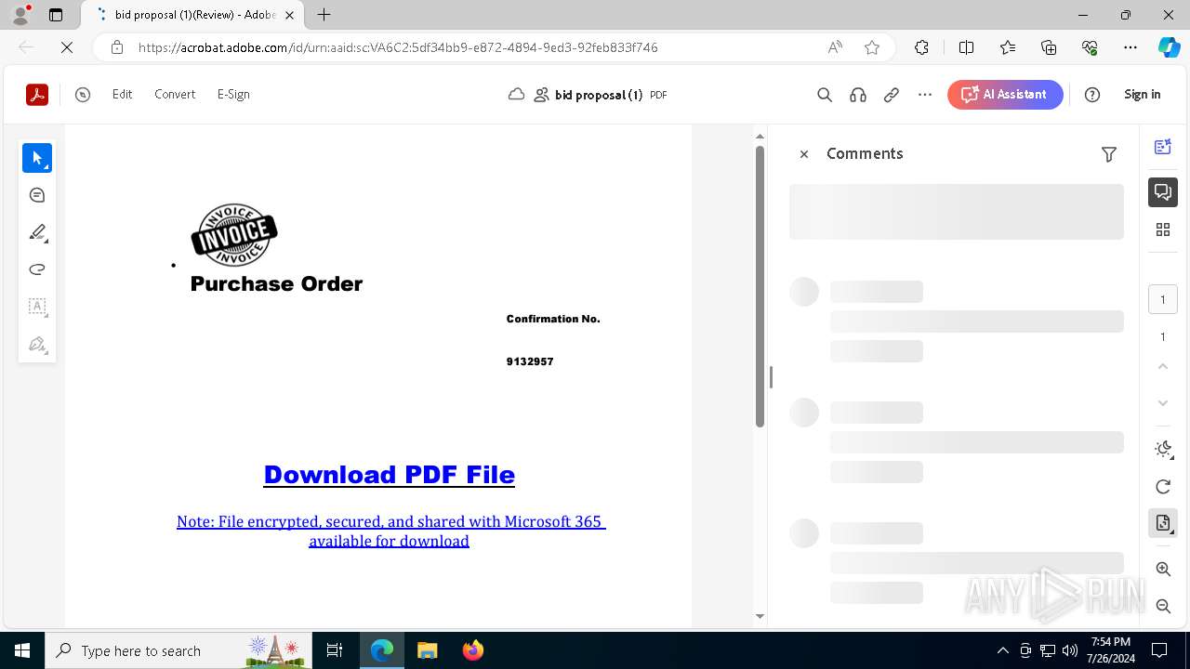Click the vertical document scrollbar thumb
Viewport: 1190px width, 669px height.
tap(760, 286)
